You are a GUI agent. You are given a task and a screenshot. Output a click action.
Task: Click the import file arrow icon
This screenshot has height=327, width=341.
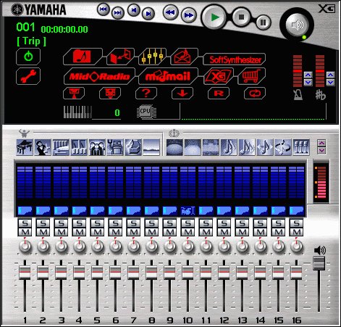tap(120, 57)
